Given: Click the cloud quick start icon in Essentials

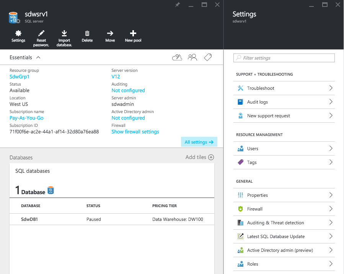Looking at the screenshot, I should coord(177,57).
